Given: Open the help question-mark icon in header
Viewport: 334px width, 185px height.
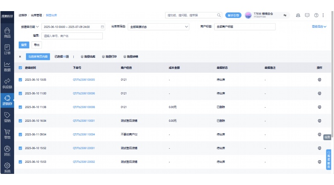Looking at the screenshot, I should point(316,15).
